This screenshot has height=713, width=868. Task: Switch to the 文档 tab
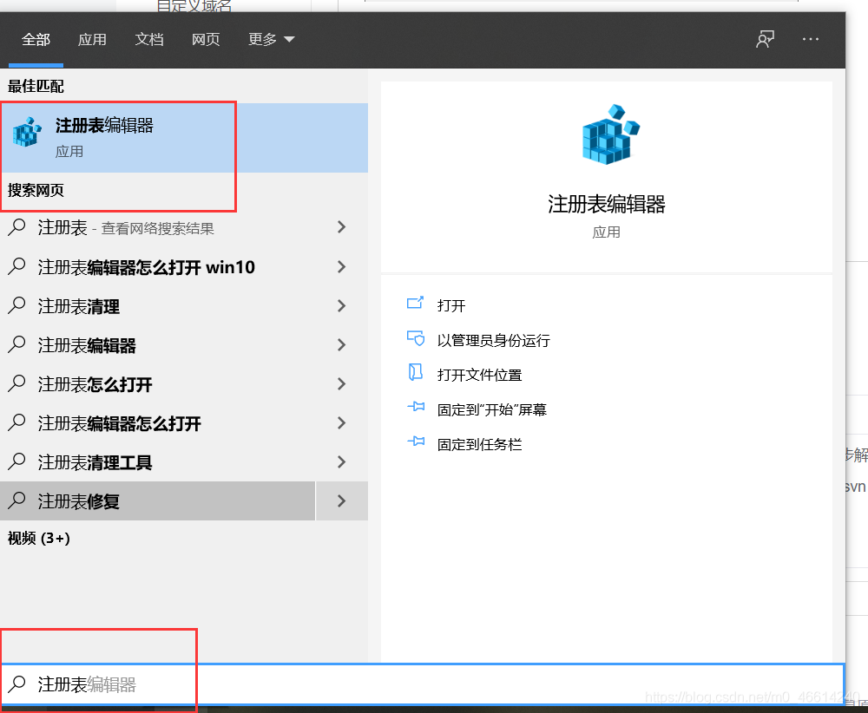tap(149, 39)
